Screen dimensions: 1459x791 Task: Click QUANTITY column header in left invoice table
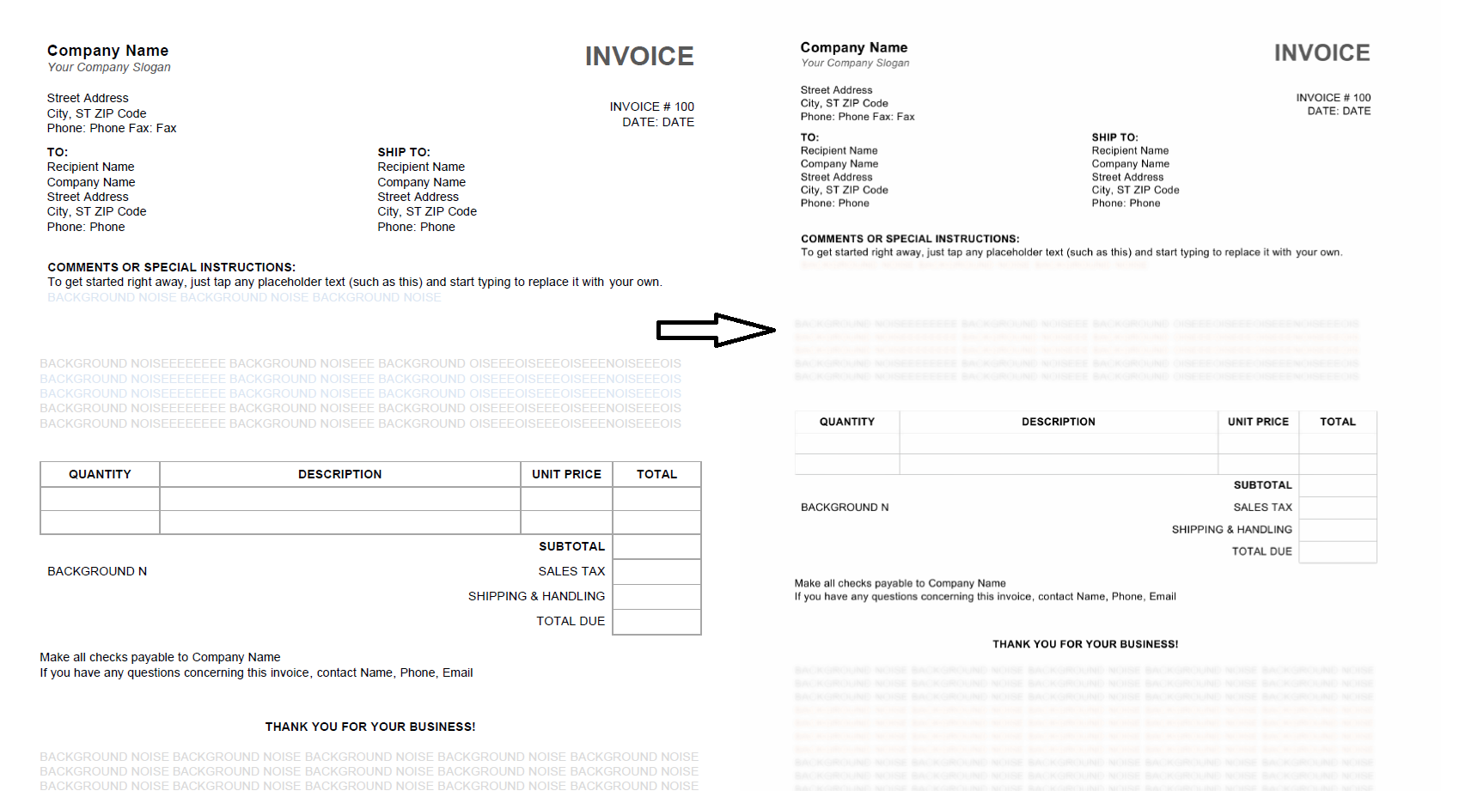pos(100,474)
